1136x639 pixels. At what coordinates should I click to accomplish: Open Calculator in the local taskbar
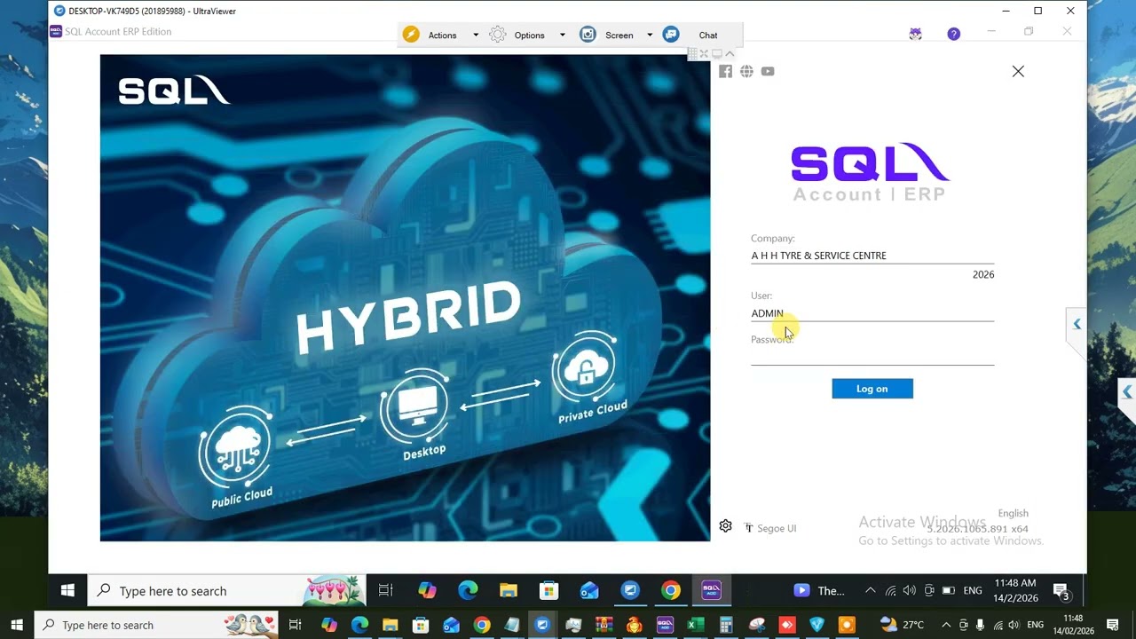tap(726, 625)
